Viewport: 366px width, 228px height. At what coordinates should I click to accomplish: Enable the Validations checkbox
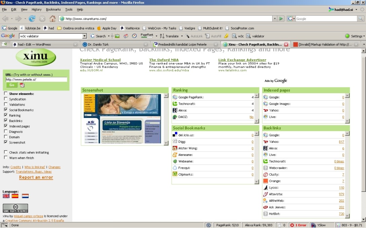pos(6,104)
